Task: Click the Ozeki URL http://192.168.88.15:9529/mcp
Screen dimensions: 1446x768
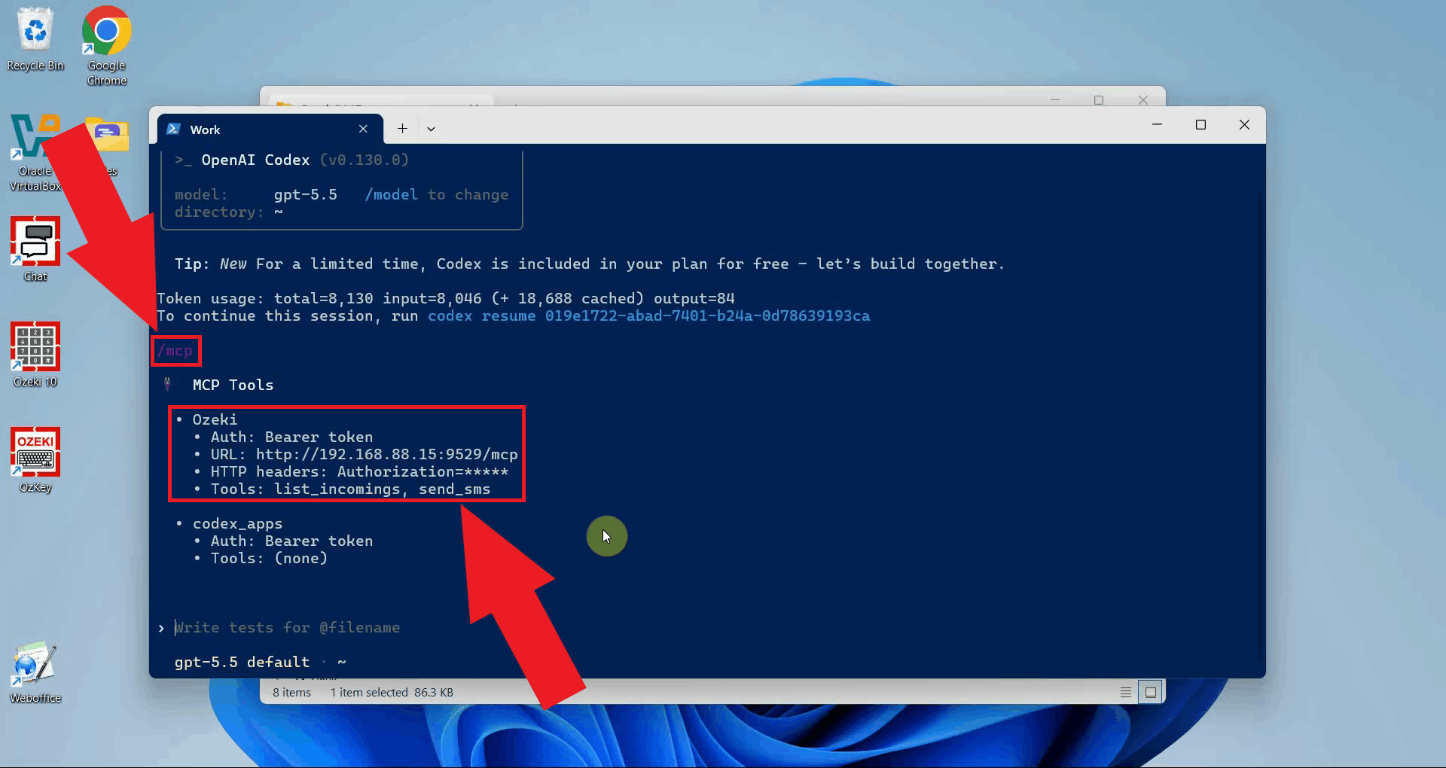Action: tap(386, 454)
